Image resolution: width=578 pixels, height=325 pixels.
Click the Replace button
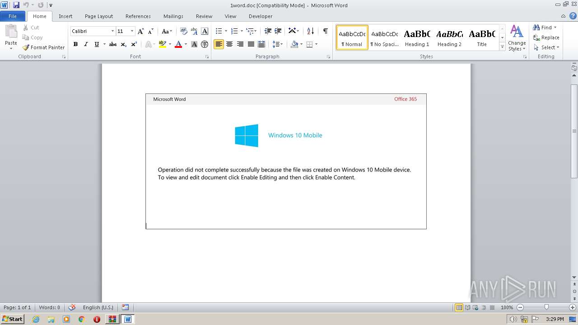pyautogui.click(x=546, y=37)
